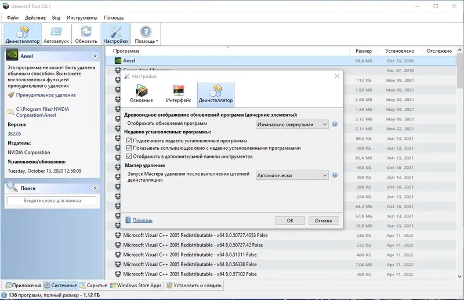Image resolution: width=464 pixels, height=300 pixels.
Task: Select the Ansel row in program list
Action: [281, 61]
